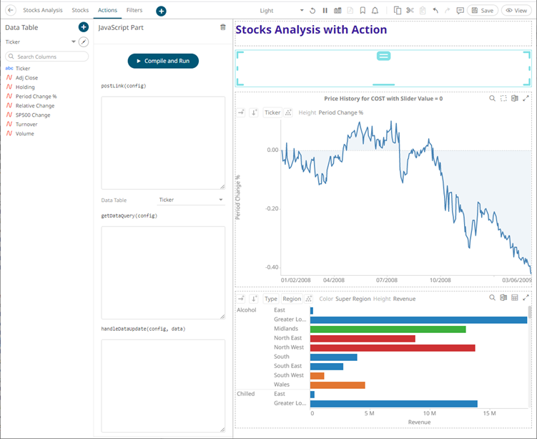Click the Compile and Run button
This screenshot has width=537, height=439.
point(163,61)
